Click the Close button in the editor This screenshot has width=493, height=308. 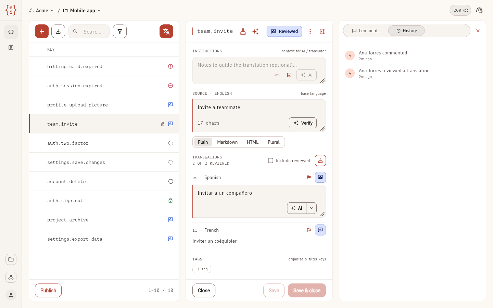click(204, 291)
